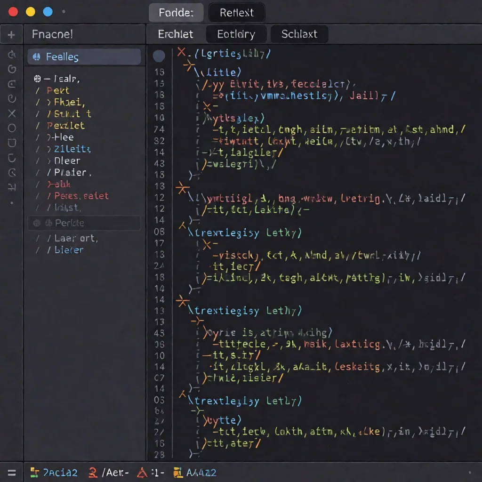Click the hash-like icon at the bottom of the activity bar
Image resolution: width=482 pixels, height=482 pixels.
(x=12, y=186)
